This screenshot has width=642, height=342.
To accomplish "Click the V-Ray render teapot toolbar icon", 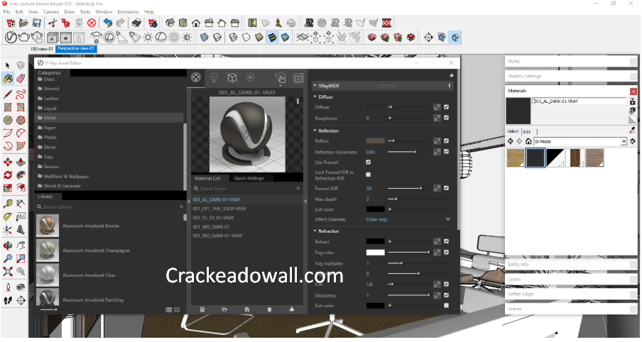I will pyautogui.click(x=23, y=38).
